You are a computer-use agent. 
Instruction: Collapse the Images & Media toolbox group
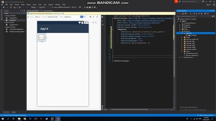tap(5, 16)
